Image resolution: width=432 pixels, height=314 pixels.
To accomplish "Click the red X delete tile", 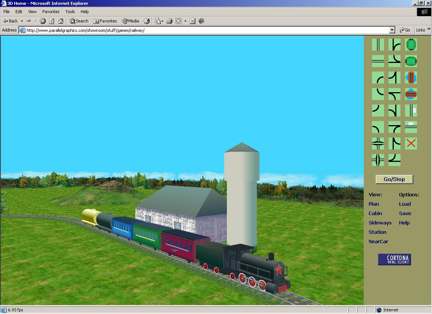I will [411, 144].
